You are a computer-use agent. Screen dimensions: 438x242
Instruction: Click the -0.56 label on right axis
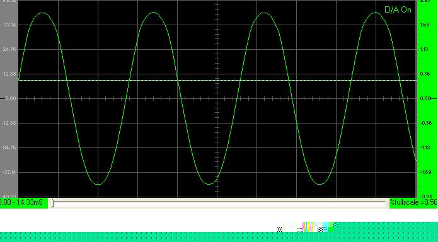[425, 124]
